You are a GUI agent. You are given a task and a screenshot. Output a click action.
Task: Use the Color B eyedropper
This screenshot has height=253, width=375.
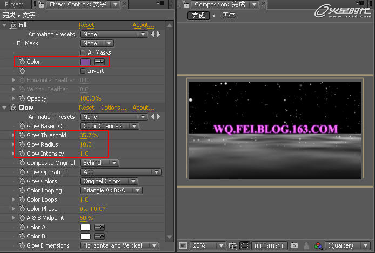(x=99, y=236)
